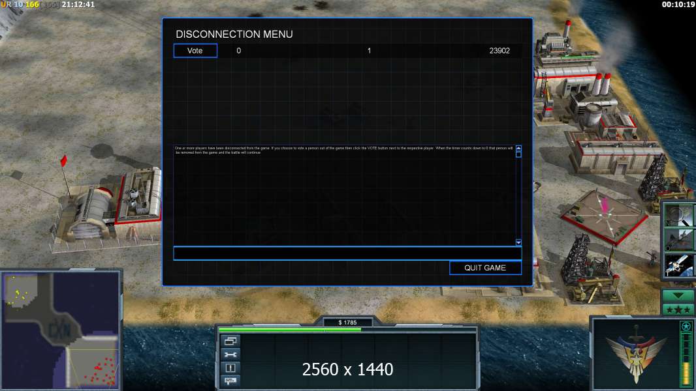Click the Vote button for player 0

195,50
